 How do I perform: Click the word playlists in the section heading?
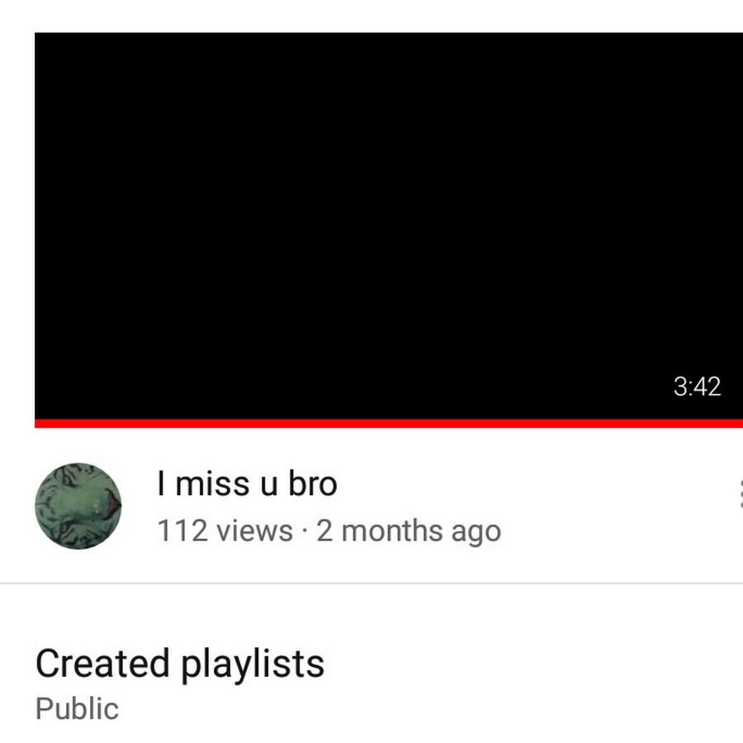coord(253,665)
